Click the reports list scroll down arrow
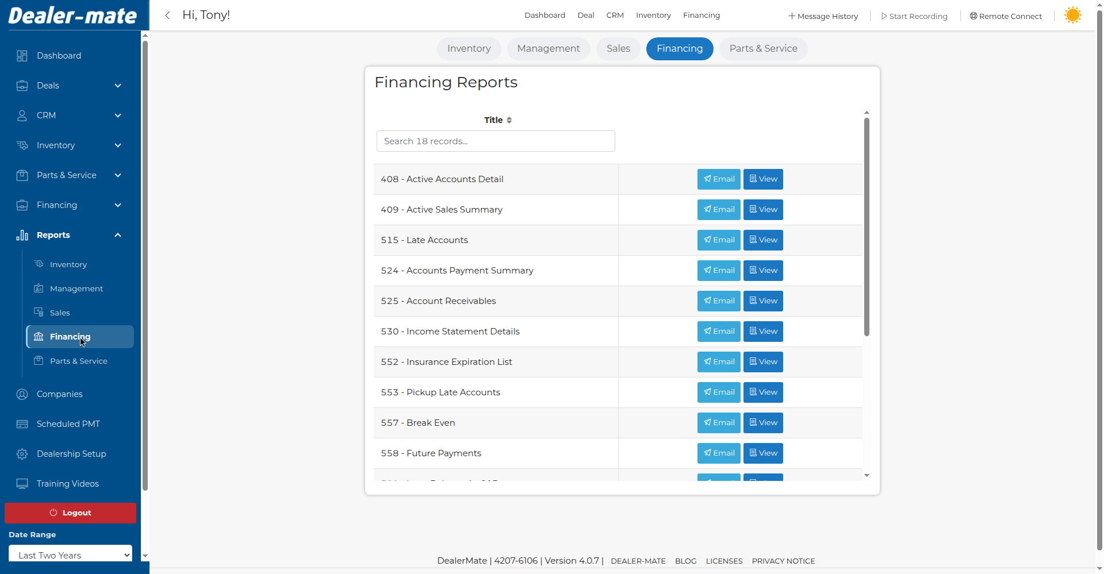Image resolution: width=1104 pixels, height=574 pixels. [x=867, y=476]
